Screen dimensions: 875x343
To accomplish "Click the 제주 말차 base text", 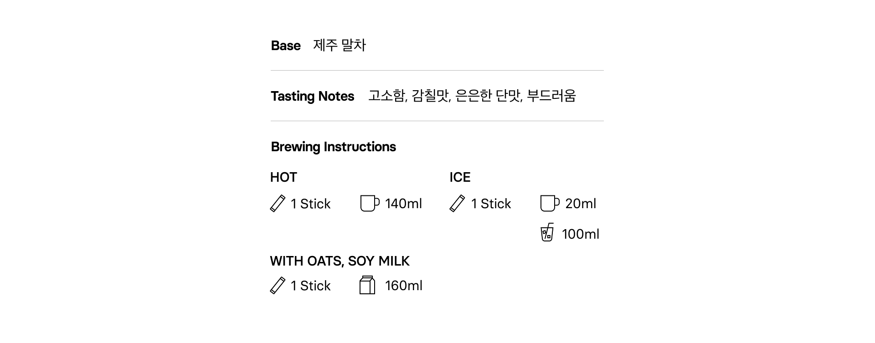I will pos(340,45).
